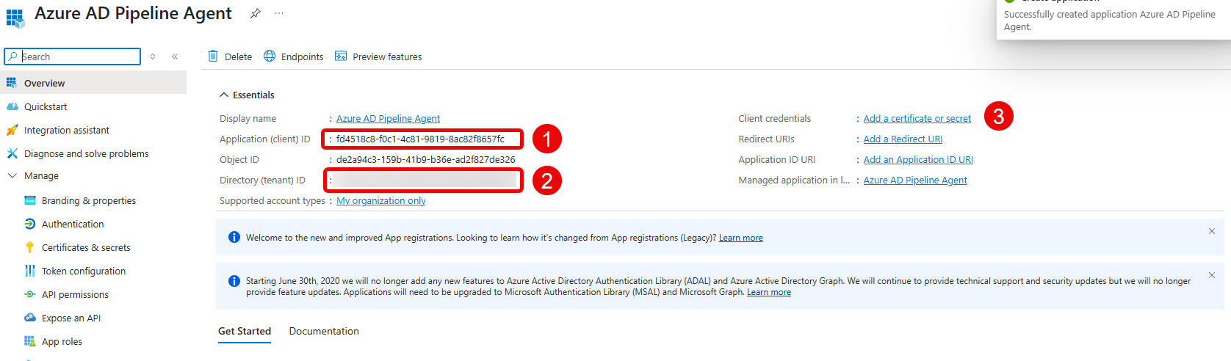The image size is (1231, 361).
Task: Open Learn more in the App registrations banner
Action: click(x=740, y=238)
